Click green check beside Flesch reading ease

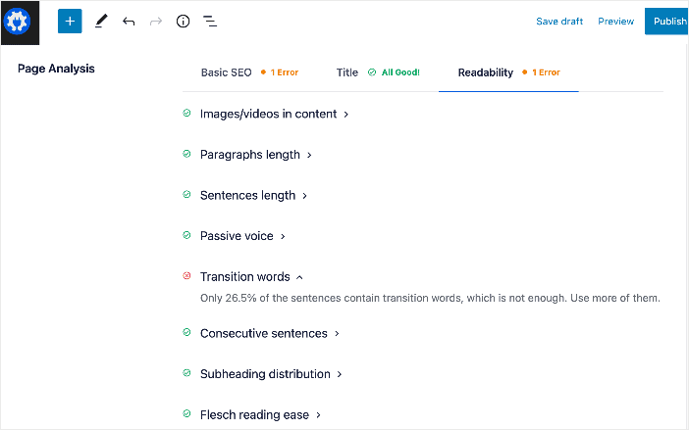186,413
